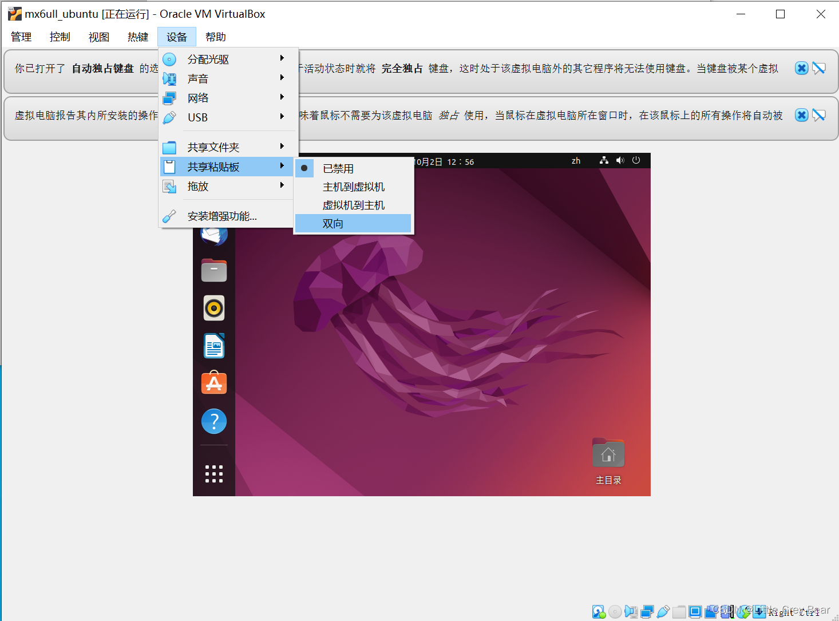Open the zh input language dropdown
This screenshot has width=839, height=621.
[x=576, y=161]
